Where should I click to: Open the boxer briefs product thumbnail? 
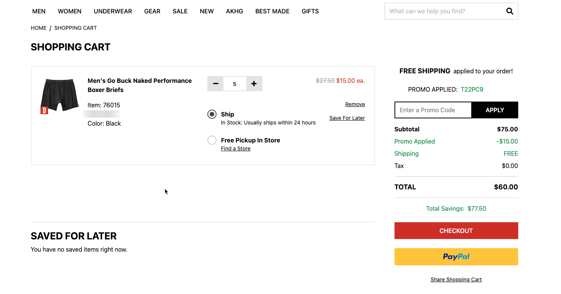coord(59,96)
